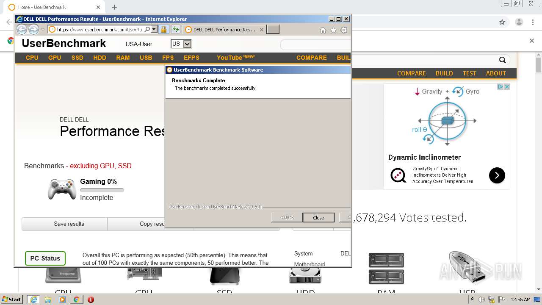542x305 pixels.
Task: Open the HDD menu item
Action: coord(100,58)
